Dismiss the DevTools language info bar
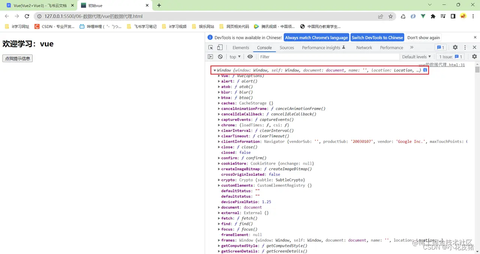 (x=475, y=37)
